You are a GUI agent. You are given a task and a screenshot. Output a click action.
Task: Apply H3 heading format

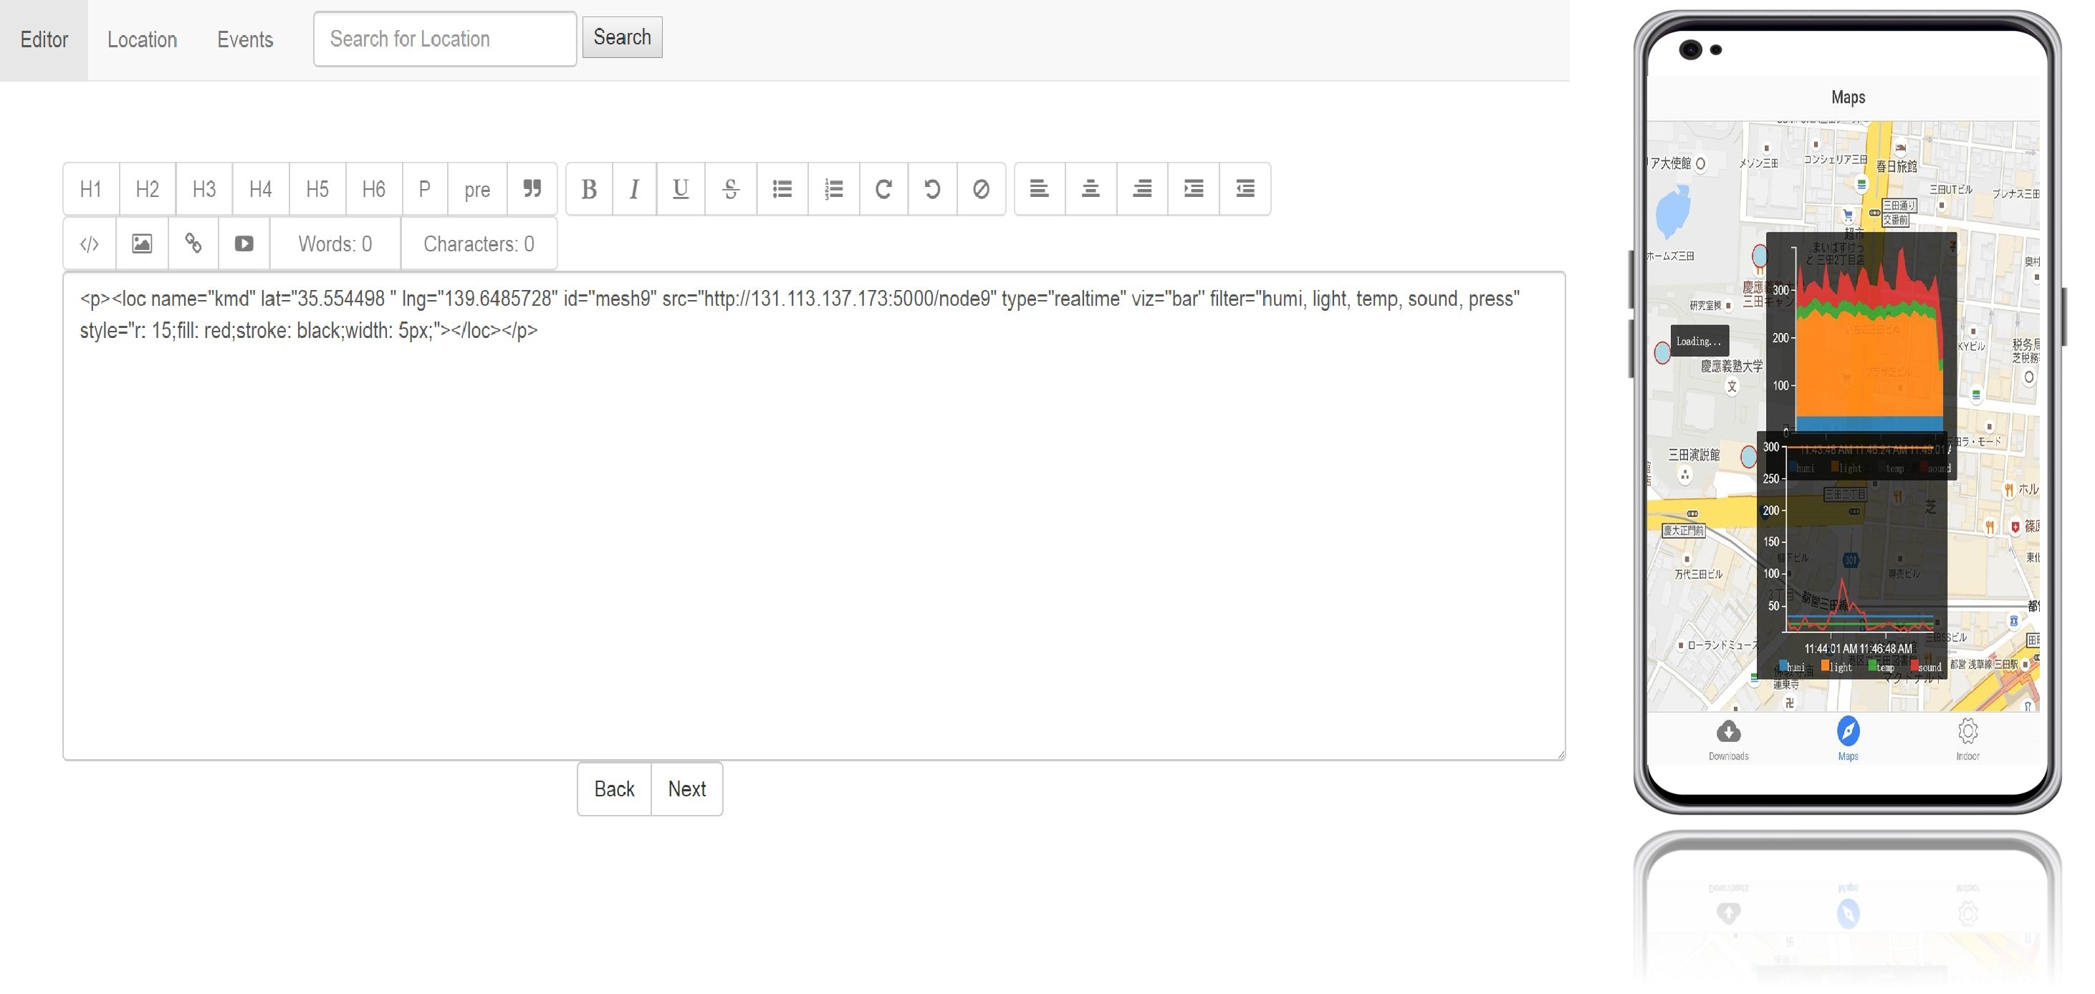[204, 189]
